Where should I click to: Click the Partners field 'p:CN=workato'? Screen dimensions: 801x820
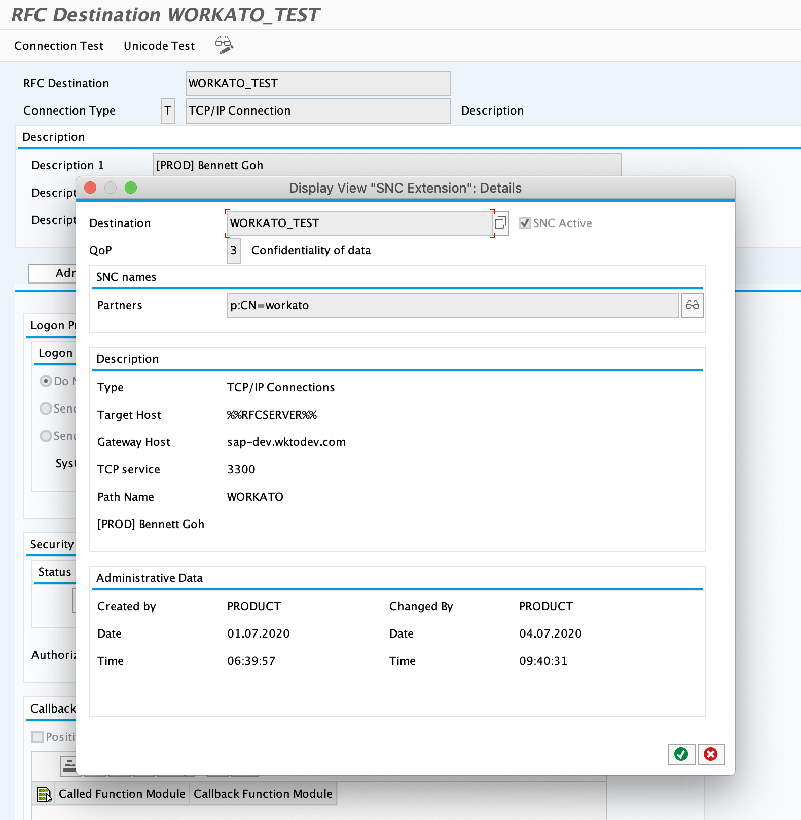(453, 305)
